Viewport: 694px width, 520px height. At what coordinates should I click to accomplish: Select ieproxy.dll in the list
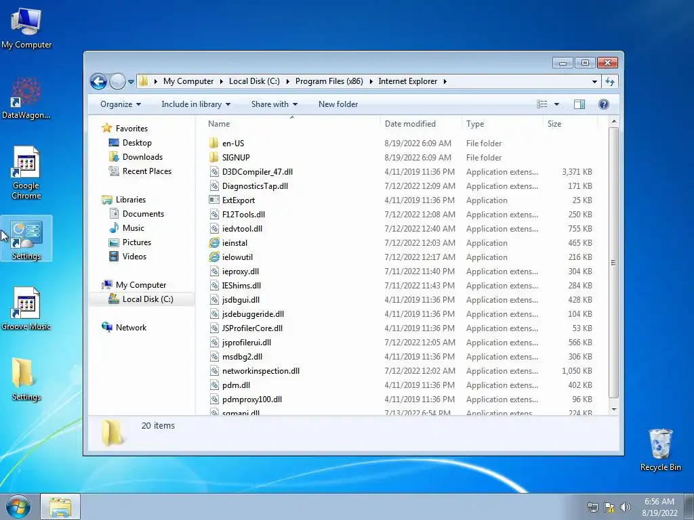click(241, 272)
